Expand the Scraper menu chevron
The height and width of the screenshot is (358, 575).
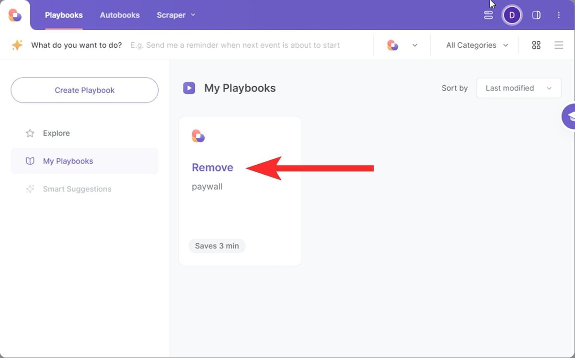point(193,15)
